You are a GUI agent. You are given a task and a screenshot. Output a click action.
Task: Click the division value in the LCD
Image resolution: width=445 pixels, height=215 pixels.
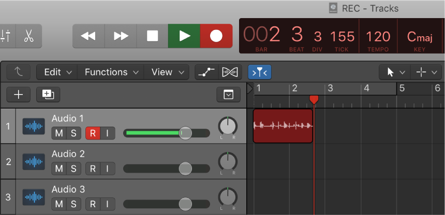coord(318,37)
